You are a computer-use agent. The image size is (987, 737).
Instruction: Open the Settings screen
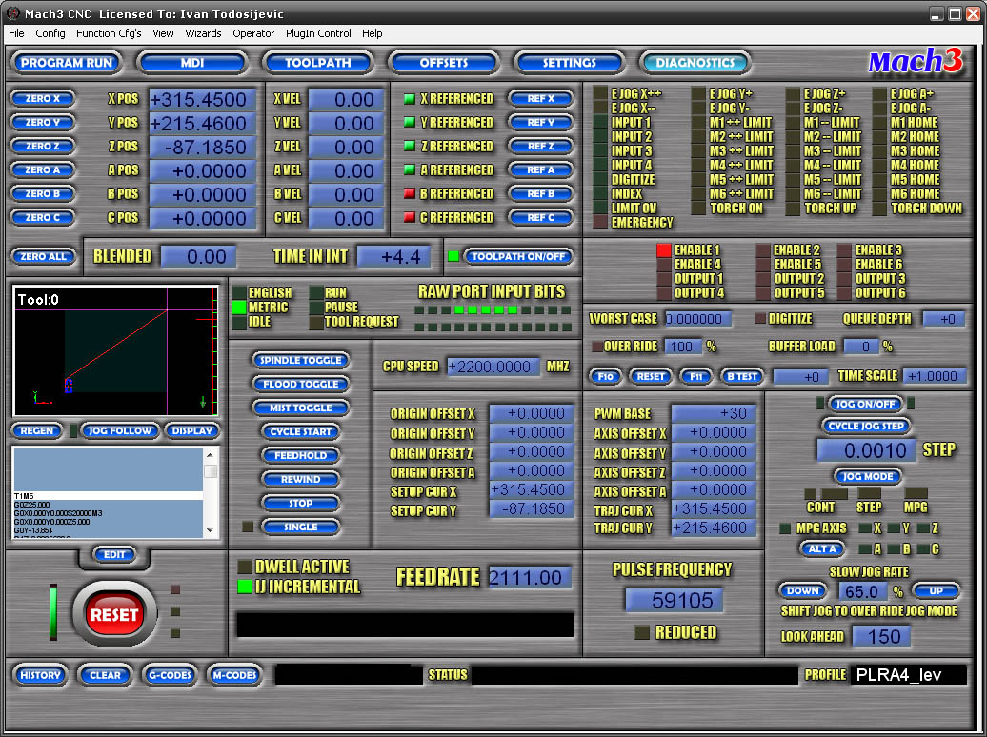coord(570,62)
